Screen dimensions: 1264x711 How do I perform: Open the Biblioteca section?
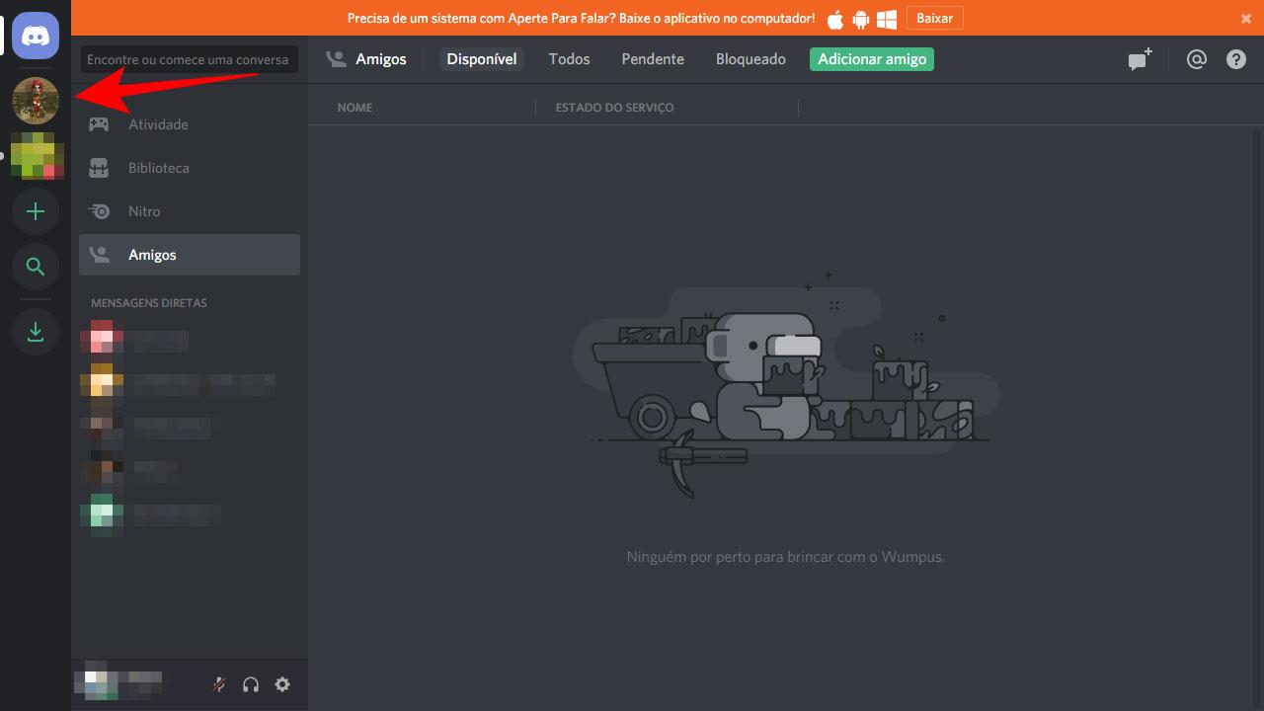[x=161, y=168]
